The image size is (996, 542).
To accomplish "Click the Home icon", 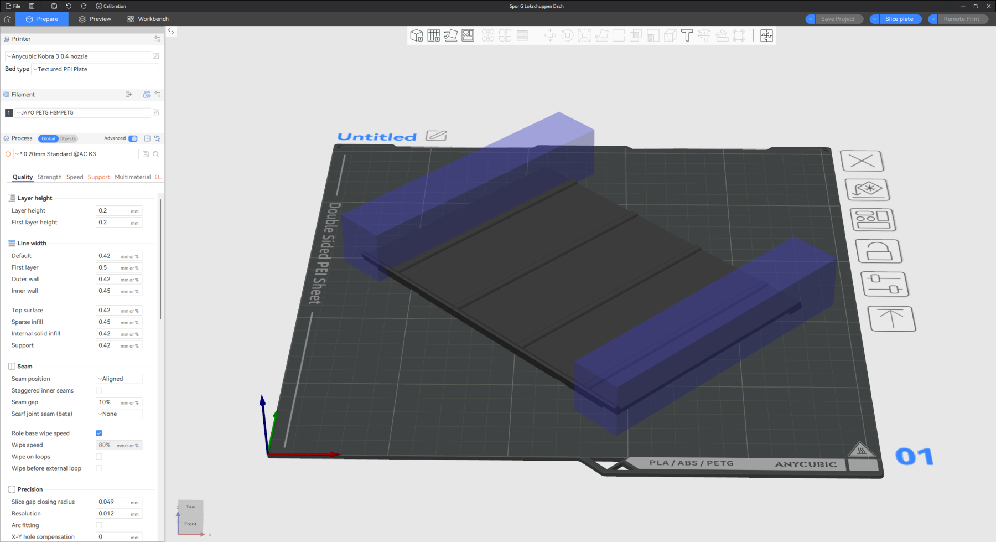I will click(x=8, y=19).
